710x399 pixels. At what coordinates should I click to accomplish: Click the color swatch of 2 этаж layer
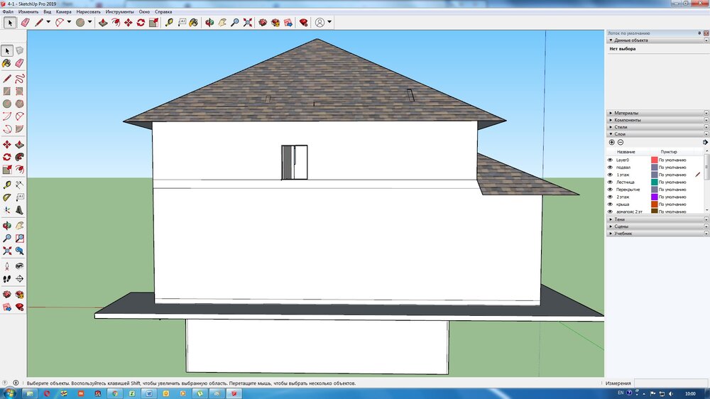(655, 197)
